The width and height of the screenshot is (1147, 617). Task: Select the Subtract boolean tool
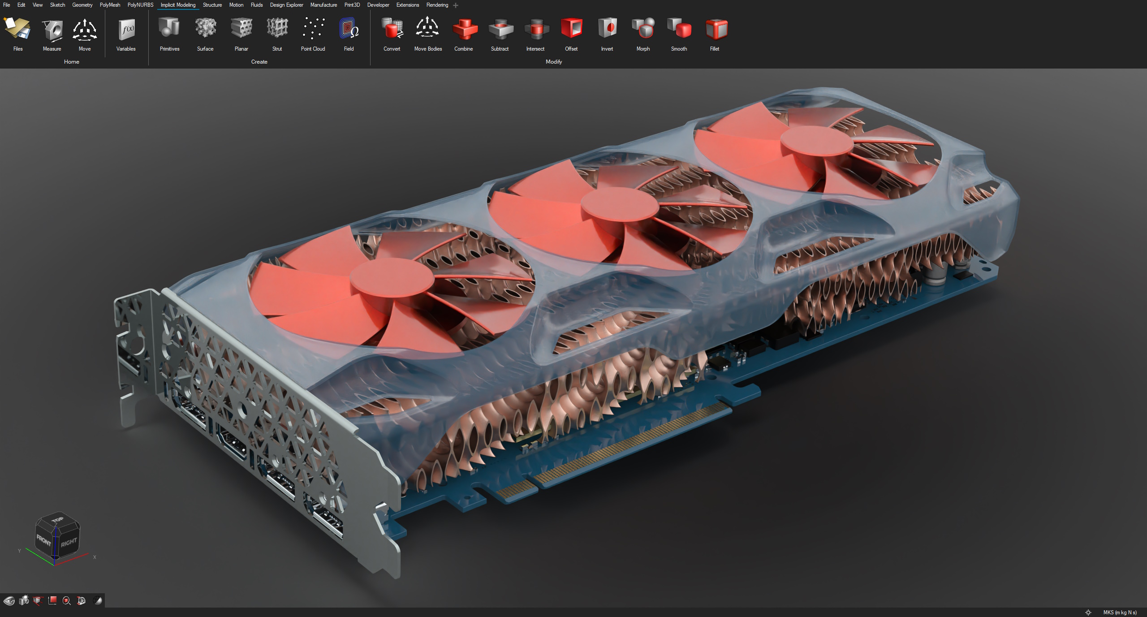(500, 29)
